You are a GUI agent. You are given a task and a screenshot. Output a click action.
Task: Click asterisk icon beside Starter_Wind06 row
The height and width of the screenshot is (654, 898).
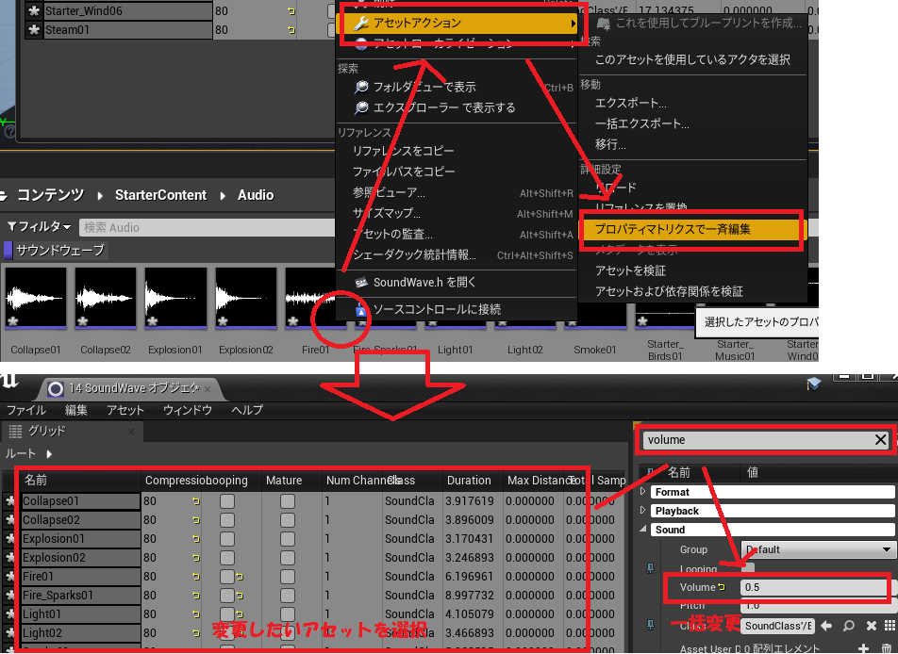pyautogui.click(x=34, y=11)
